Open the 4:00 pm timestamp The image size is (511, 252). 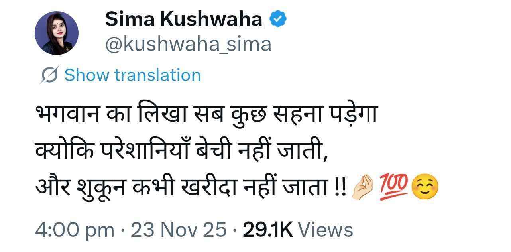(x=74, y=230)
